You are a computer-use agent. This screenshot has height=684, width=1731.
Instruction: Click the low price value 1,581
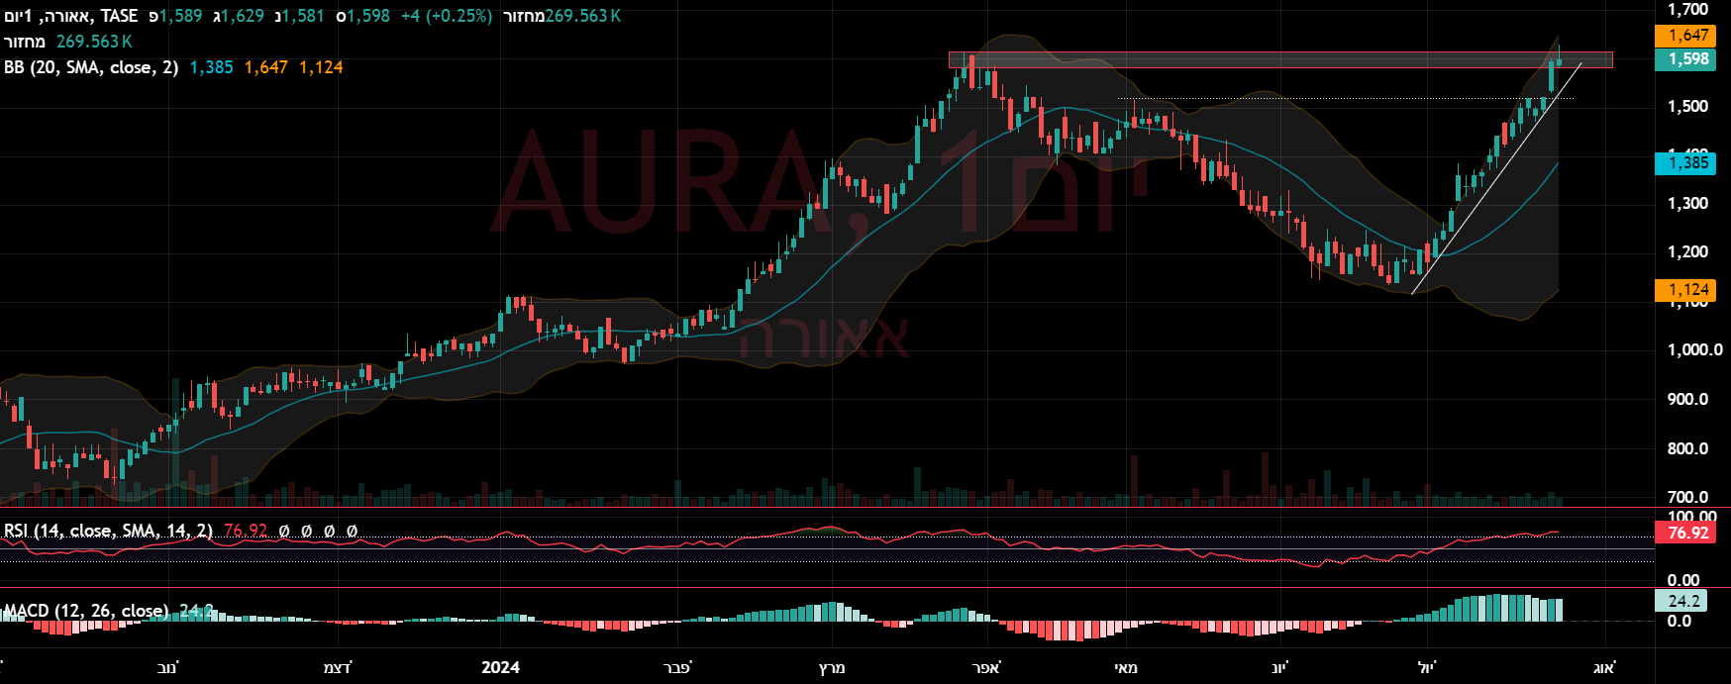coord(303,16)
